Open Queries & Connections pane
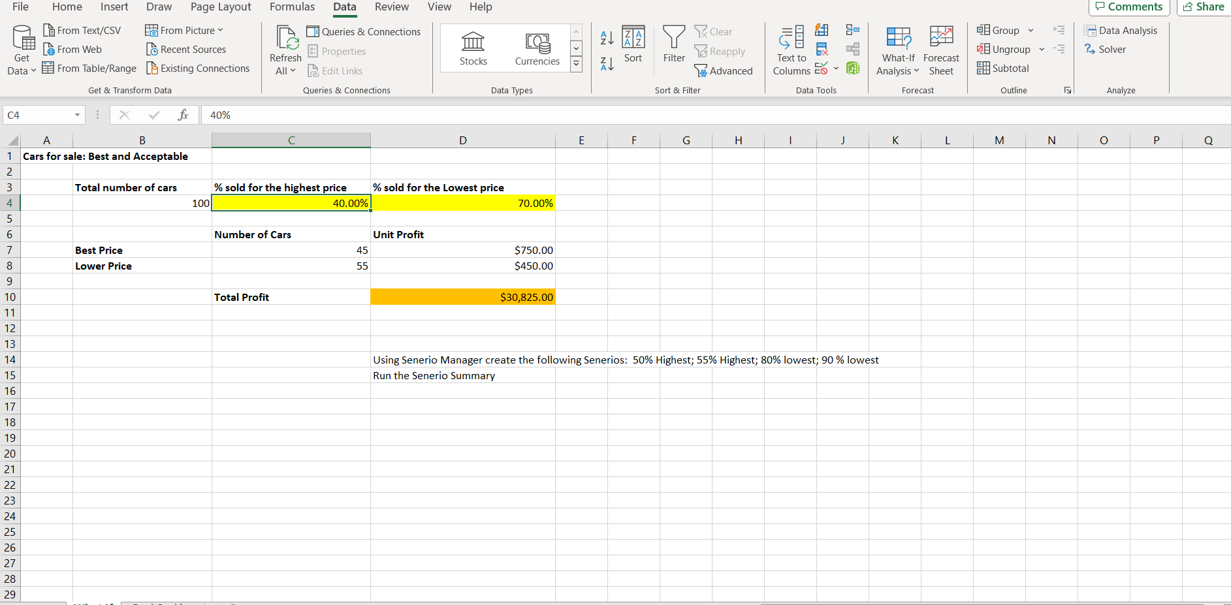 364,32
